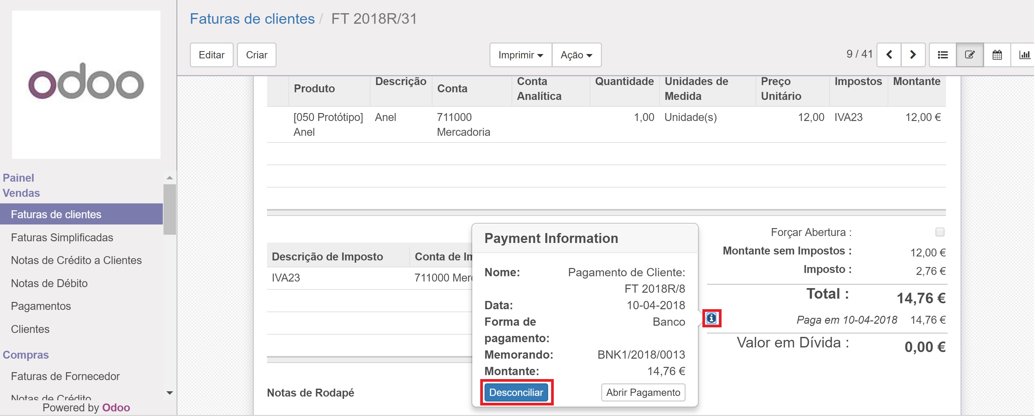Switch to graph view icon
Image resolution: width=1035 pixels, height=416 pixels.
coord(1024,55)
